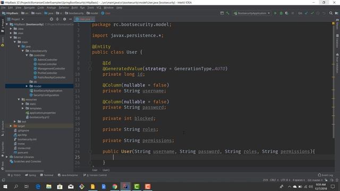The image size is (340, 191).
Task: Open the Terminal tool window
Action: click(x=47, y=175)
